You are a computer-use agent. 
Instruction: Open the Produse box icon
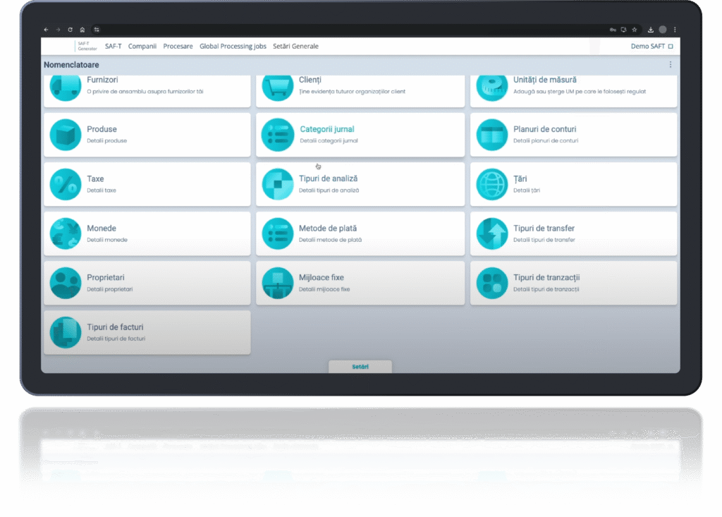[x=66, y=135]
